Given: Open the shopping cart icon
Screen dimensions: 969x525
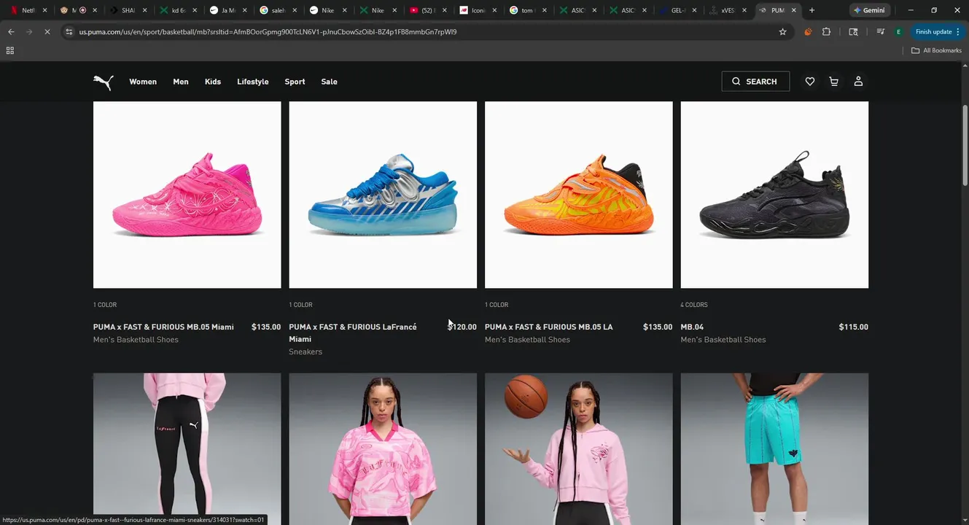Looking at the screenshot, I should 833,82.
